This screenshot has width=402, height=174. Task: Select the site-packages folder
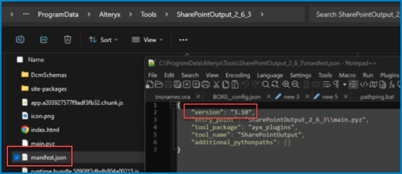49,89
